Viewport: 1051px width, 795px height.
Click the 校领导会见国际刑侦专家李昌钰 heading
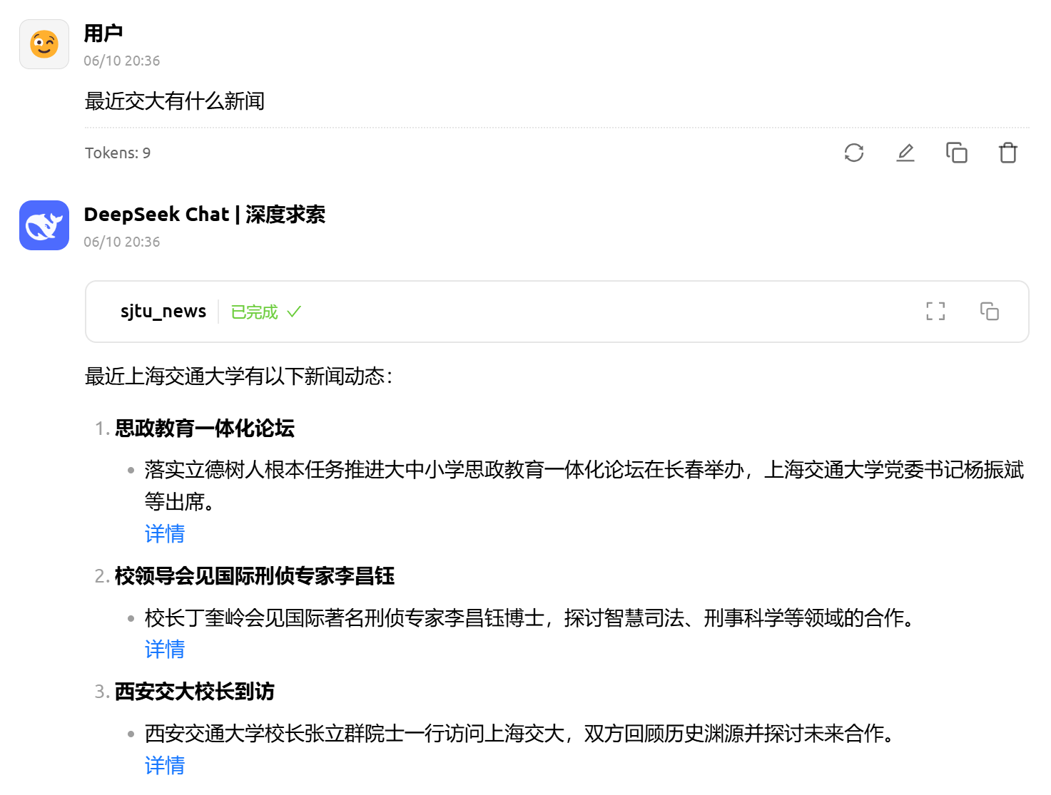255,576
